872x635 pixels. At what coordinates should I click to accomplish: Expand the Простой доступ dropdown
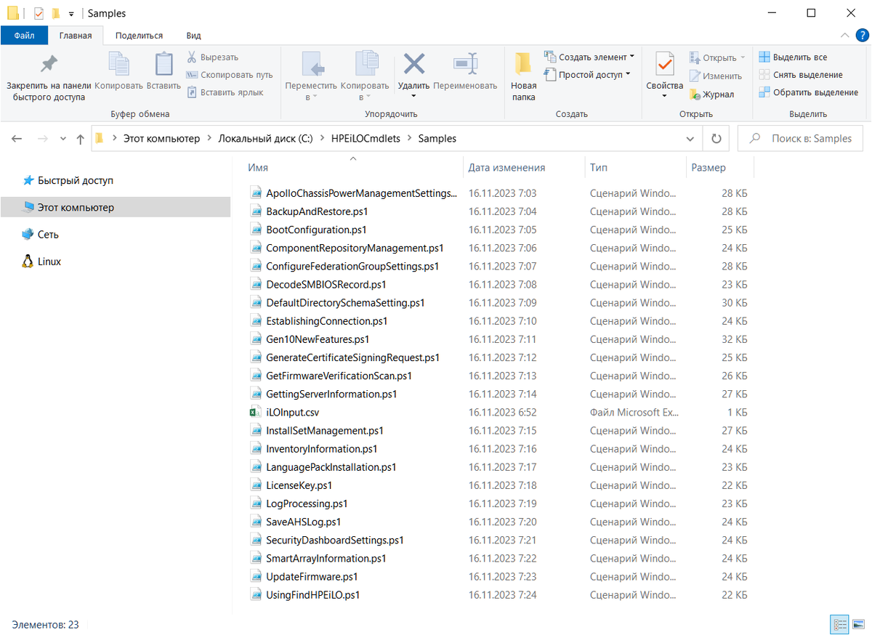628,74
